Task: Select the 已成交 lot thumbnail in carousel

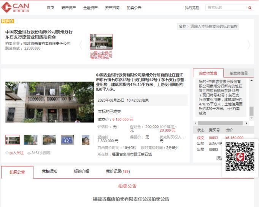Action: (101, 42)
